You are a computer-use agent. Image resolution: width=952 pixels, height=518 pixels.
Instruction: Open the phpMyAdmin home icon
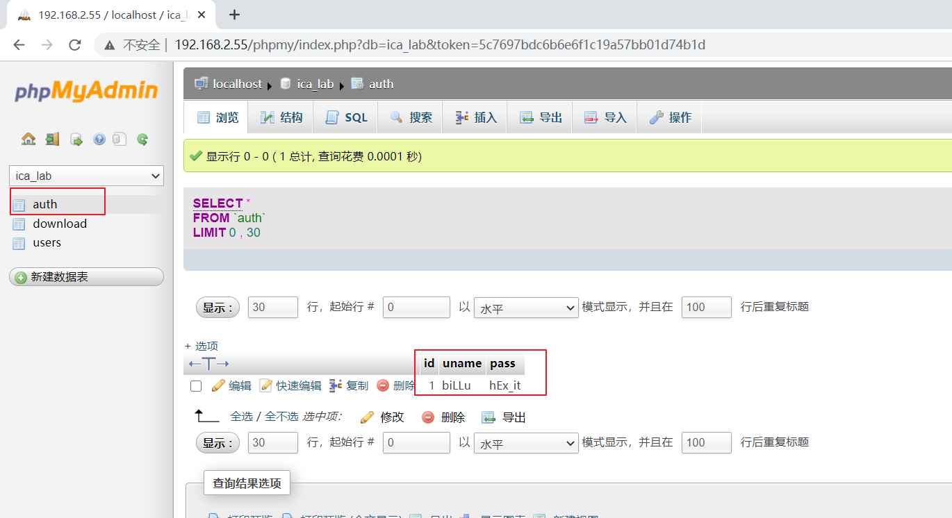[28, 139]
